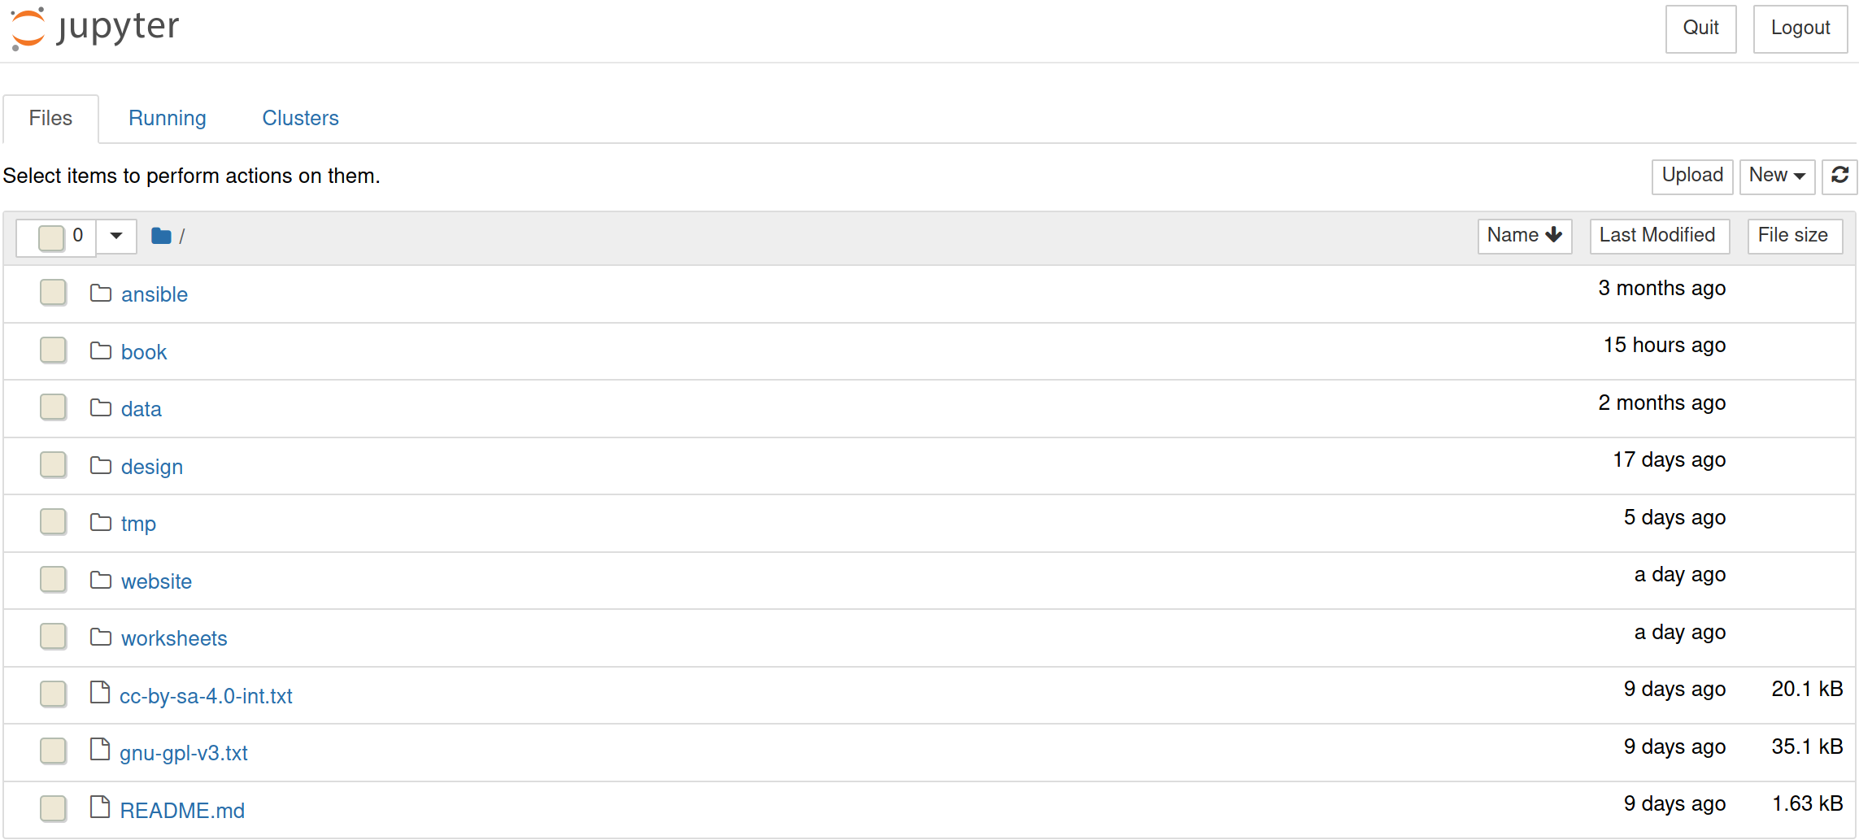The width and height of the screenshot is (1859, 840).
Task: Refresh the notebook list
Action: [1839, 176]
